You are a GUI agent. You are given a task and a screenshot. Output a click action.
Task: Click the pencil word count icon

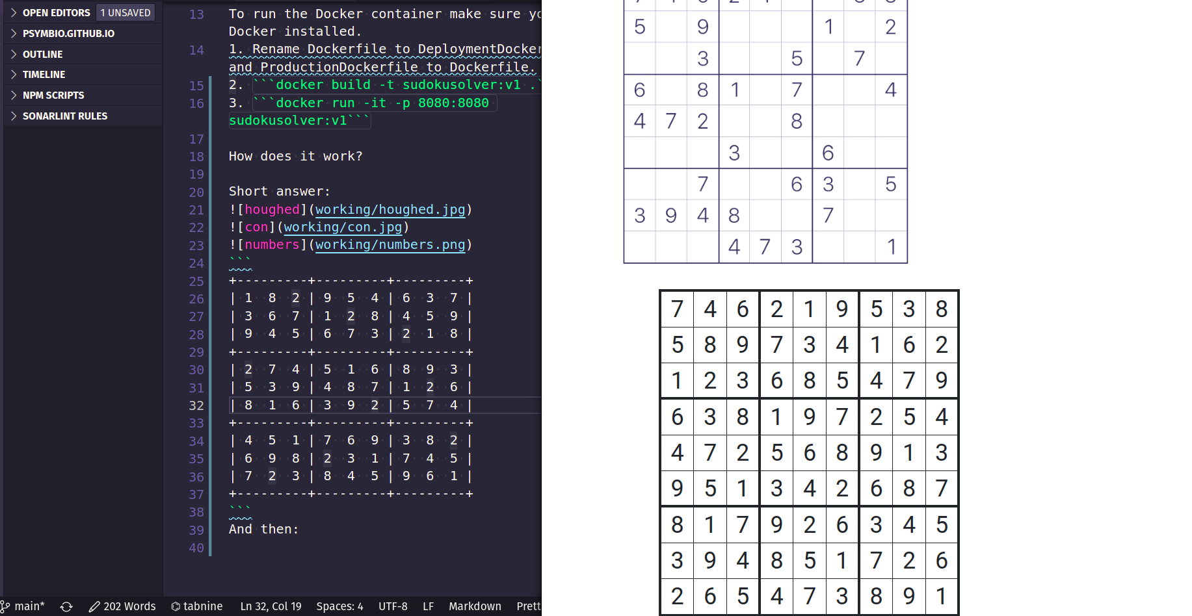pyautogui.click(x=94, y=606)
